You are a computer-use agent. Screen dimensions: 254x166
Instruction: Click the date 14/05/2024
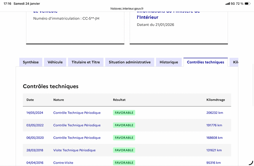click(x=35, y=113)
